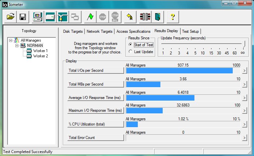Open arrow menu for Maximum I/O Response Time
This screenshot has width=254, height=156.
[x=245, y=110]
